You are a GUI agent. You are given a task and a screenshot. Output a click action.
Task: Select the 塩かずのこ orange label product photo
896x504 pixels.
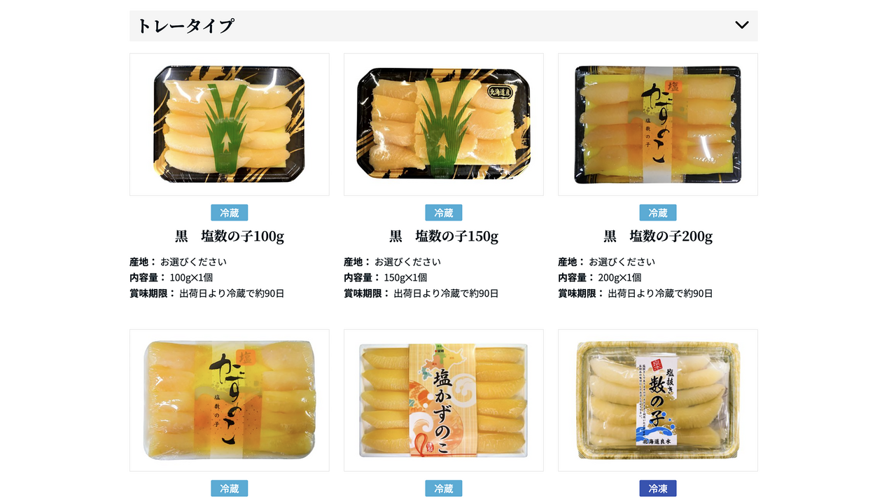(444, 400)
